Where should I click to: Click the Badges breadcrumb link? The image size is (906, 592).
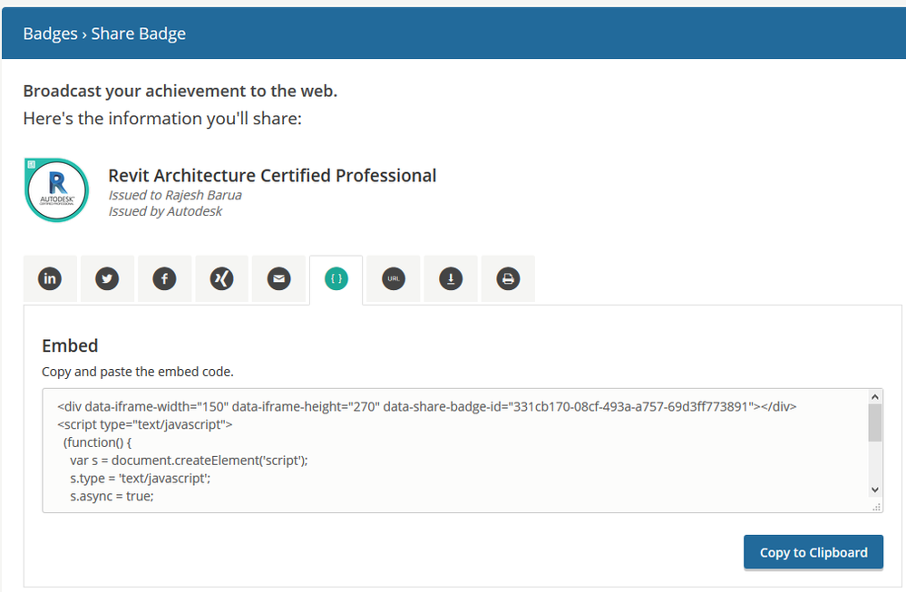50,34
